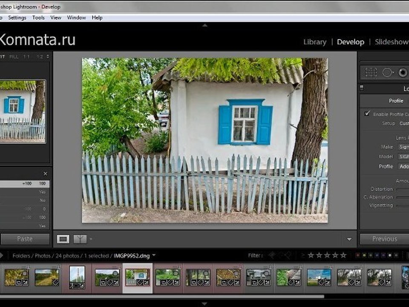Set filter rating to four stars
Image resolution: width=409 pixels, height=307 pixels.
point(335,255)
